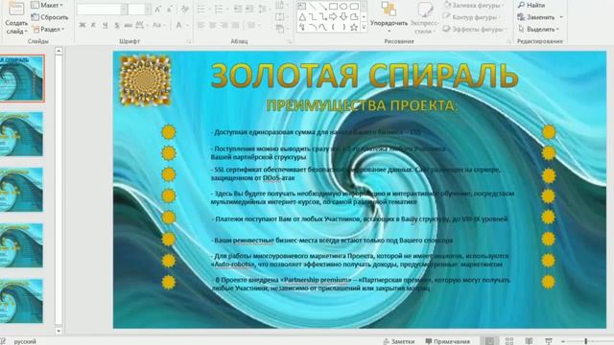This screenshot has height=345, width=614.
Task: Click the bulleted list icon
Action: tap(201, 9)
